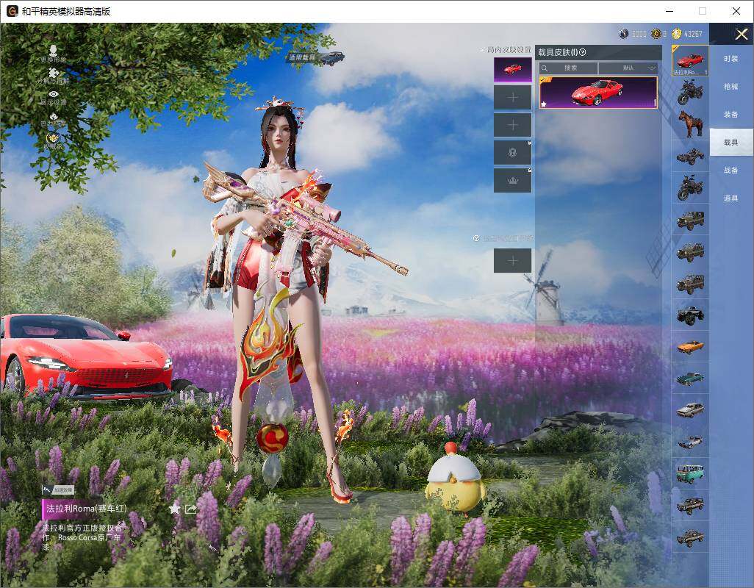754x588 pixels.
Task: Select the microphone skin slot icon
Action: tap(512, 152)
